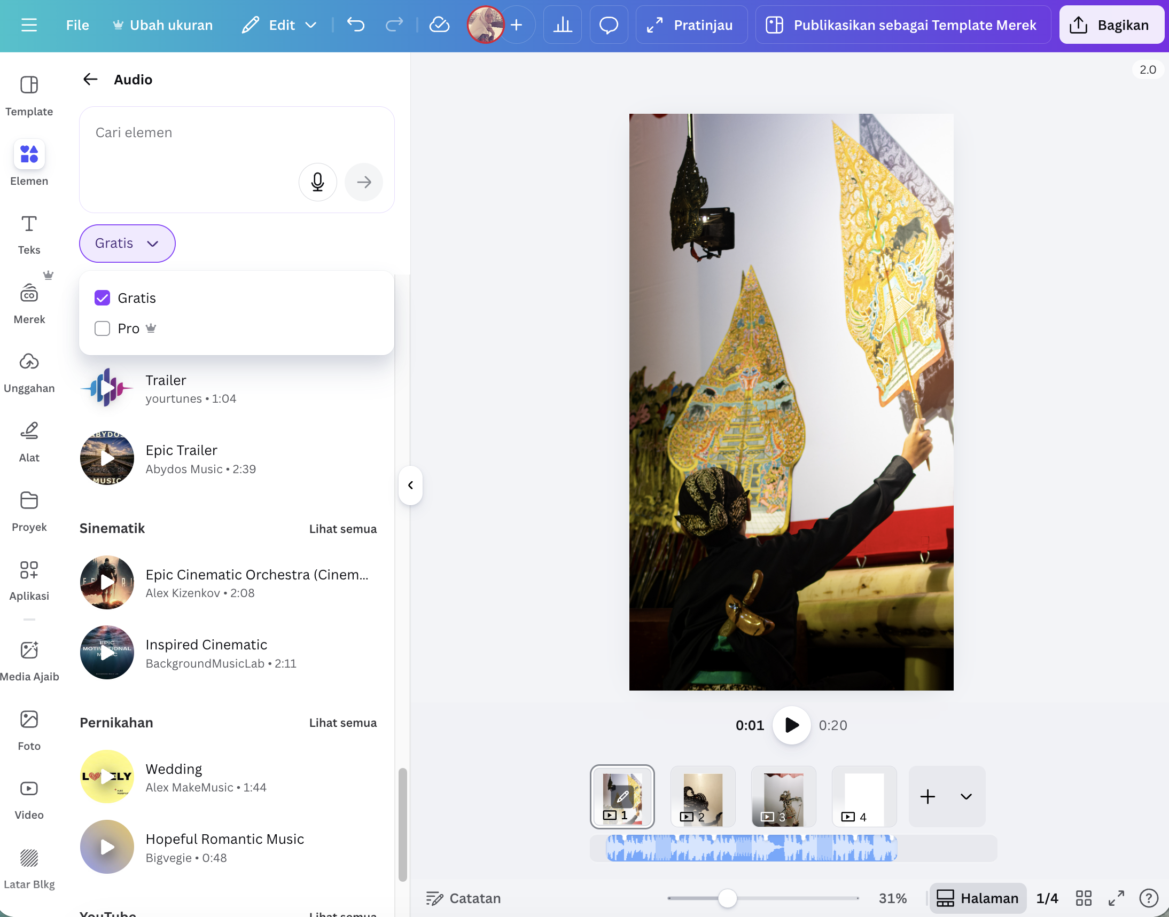
Task: Select page 2 thumbnail
Action: [x=703, y=797]
